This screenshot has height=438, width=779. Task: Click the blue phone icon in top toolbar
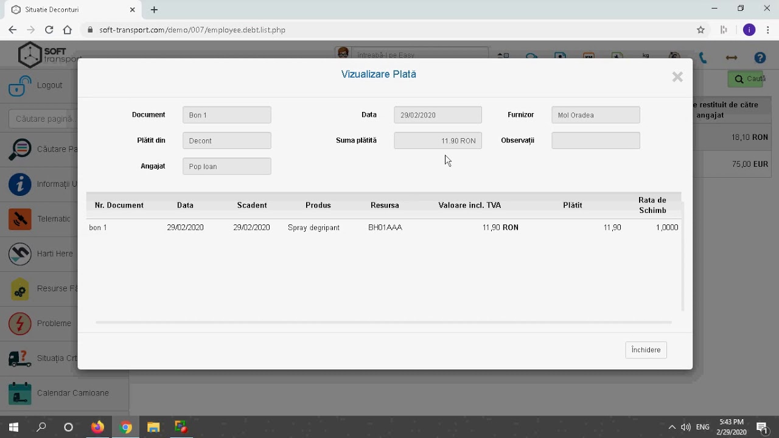point(703,58)
